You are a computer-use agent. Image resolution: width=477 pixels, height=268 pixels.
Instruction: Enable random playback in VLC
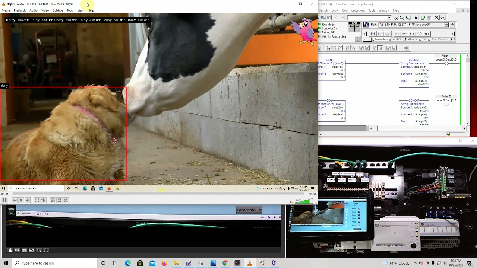pos(66,200)
